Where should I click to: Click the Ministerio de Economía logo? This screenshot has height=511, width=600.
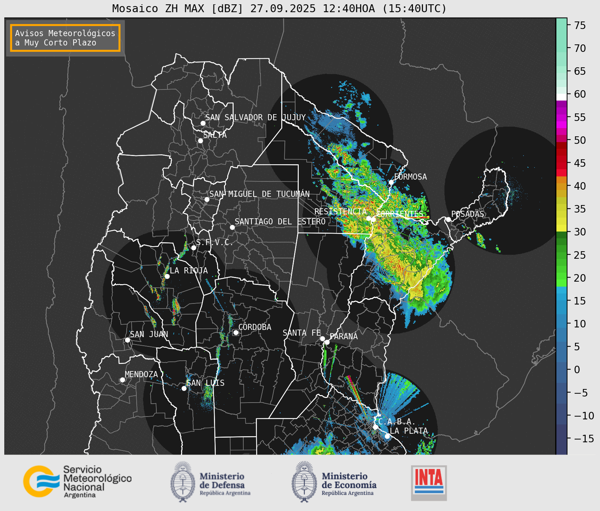[x=334, y=482]
